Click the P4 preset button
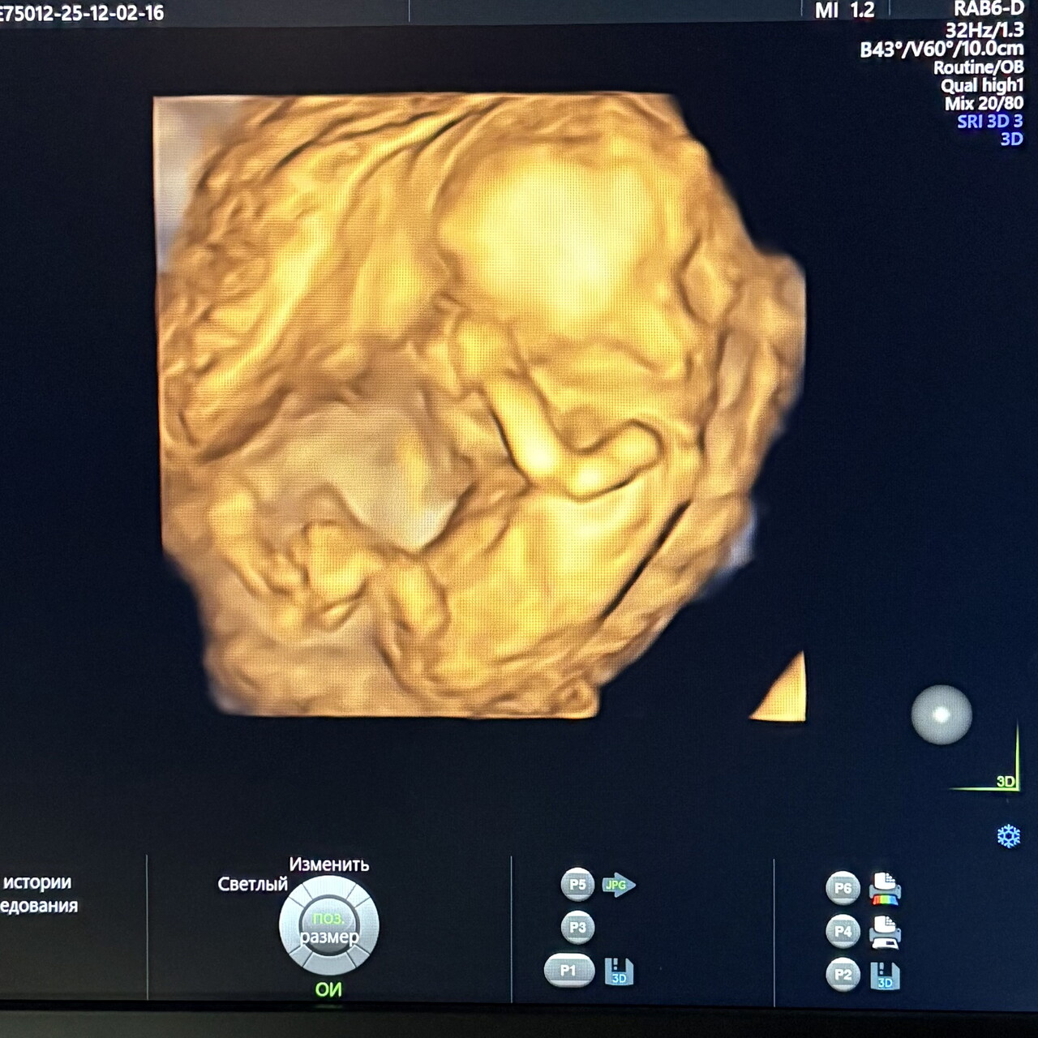 coord(843,932)
